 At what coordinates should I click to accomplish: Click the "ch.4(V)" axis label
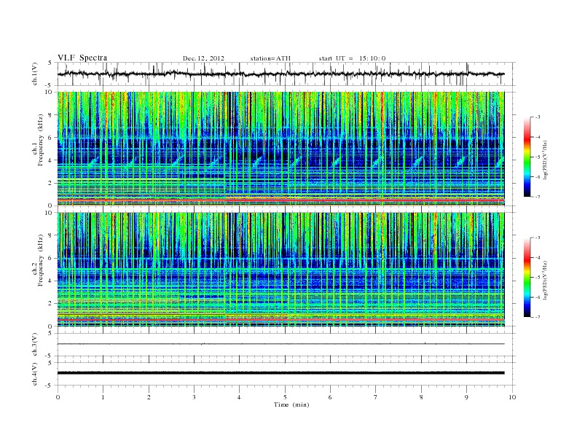(x=35, y=374)
